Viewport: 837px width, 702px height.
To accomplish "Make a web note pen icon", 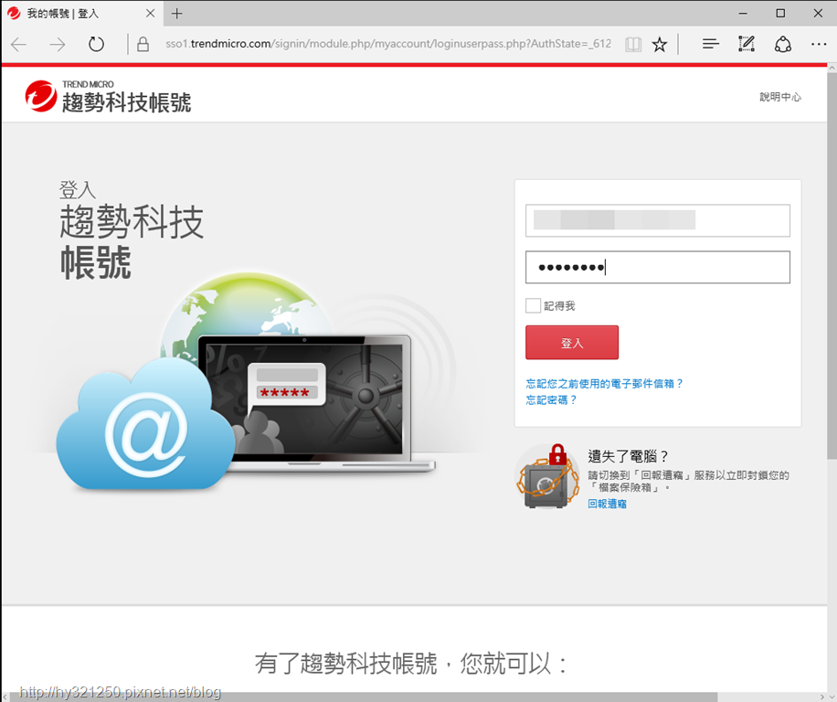I will (x=747, y=44).
